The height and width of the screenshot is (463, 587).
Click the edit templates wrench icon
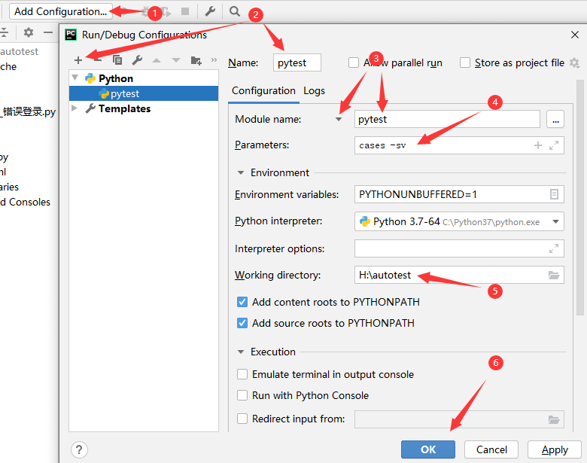pyautogui.click(x=137, y=60)
